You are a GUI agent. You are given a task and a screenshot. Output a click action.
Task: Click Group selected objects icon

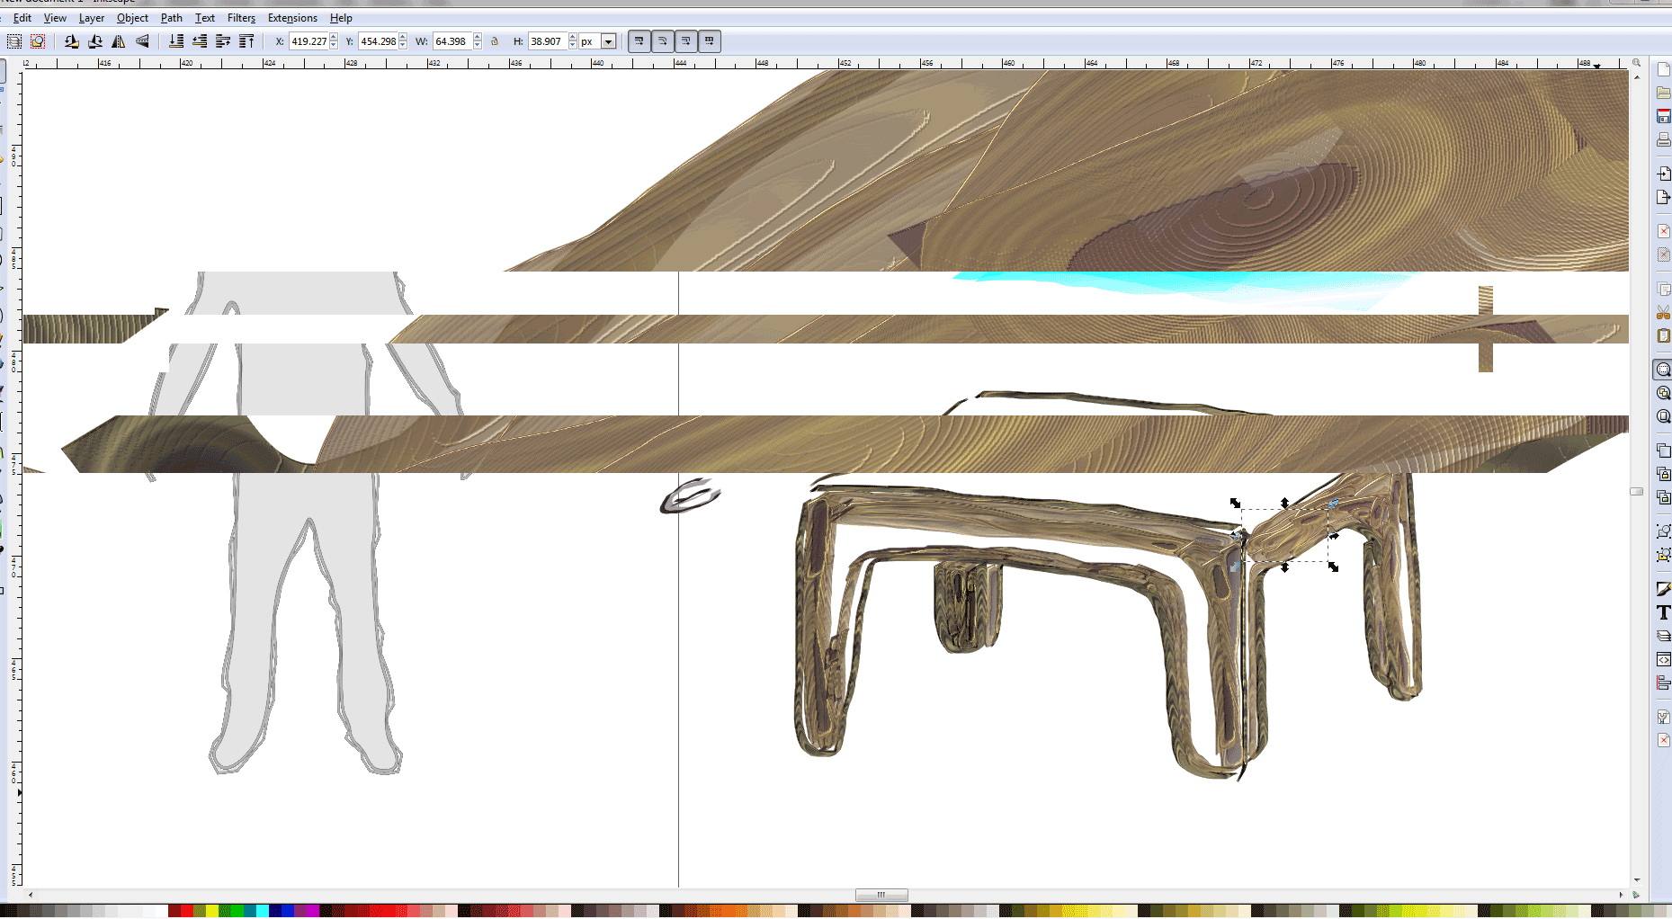1663,531
